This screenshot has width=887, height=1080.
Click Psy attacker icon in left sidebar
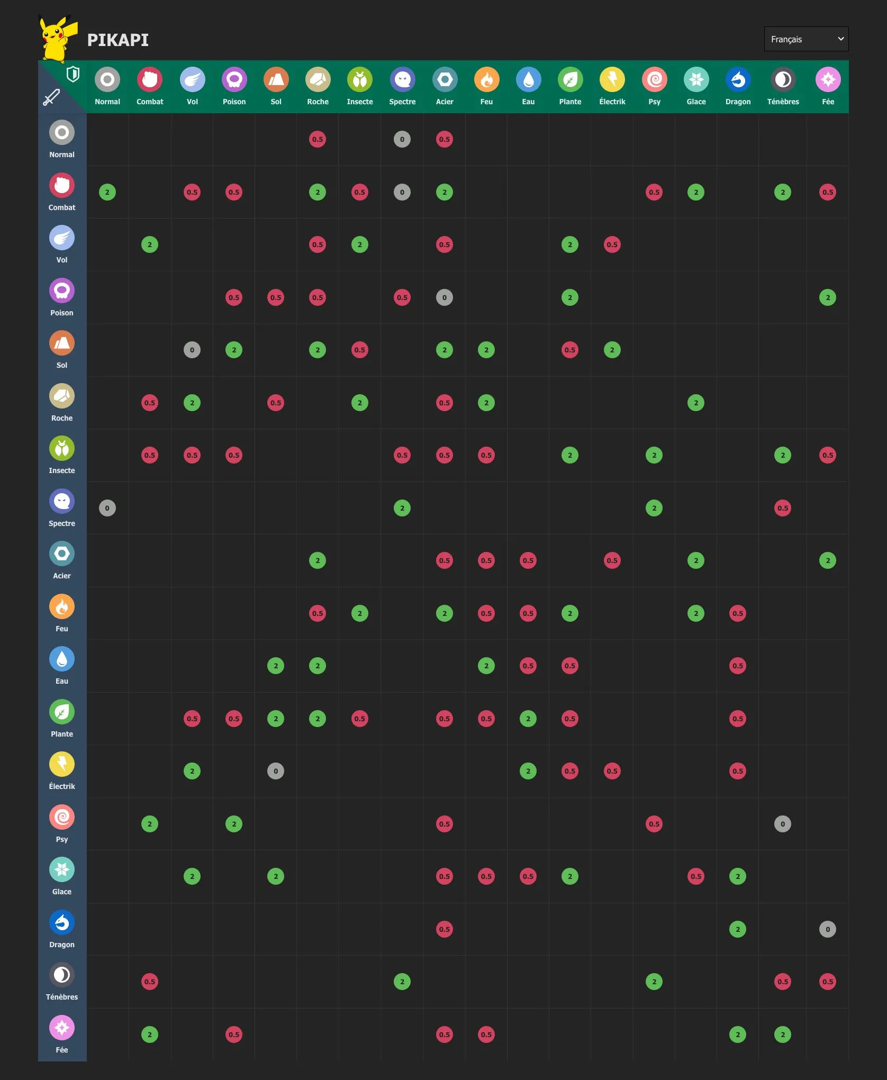tap(62, 817)
